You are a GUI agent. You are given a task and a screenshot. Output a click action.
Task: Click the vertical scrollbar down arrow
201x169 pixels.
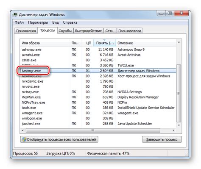coord(179,125)
